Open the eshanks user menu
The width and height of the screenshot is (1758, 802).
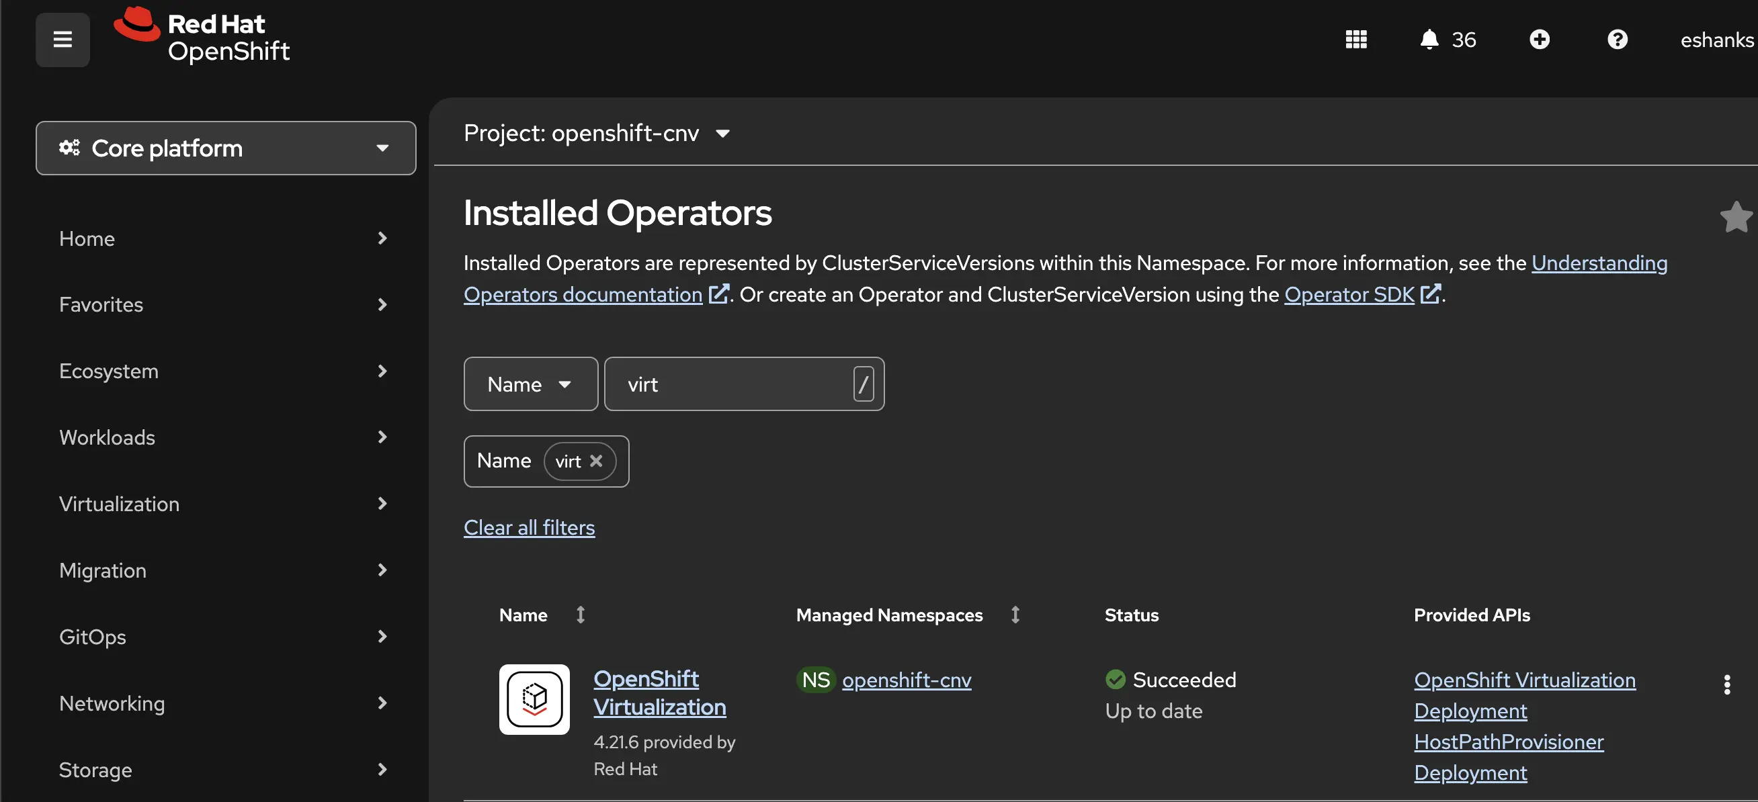[1716, 40]
